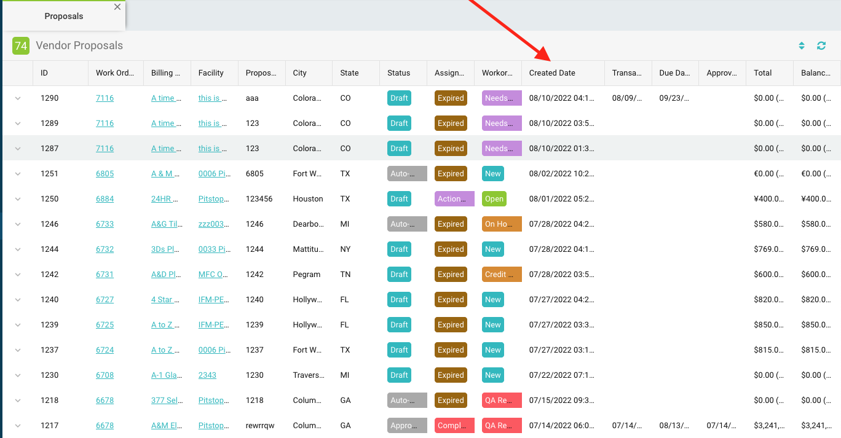The width and height of the screenshot is (841, 438).
Task: Click the green Open badge in row 1250
Action: click(x=494, y=199)
